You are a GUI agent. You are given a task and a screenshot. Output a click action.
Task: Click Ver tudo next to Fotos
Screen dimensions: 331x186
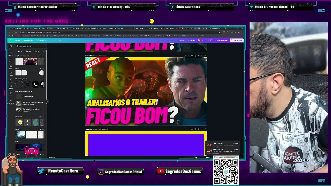point(42,129)
